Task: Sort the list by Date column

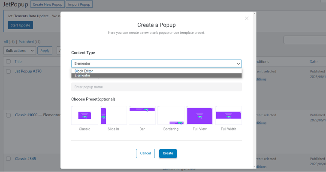Action: pos(313,62)
